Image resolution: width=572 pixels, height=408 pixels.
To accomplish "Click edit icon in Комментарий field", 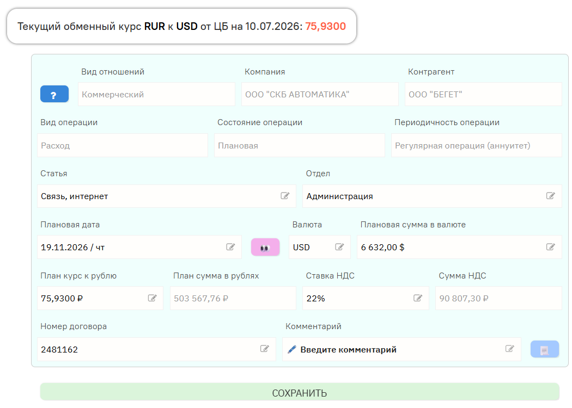I will 509,349.
